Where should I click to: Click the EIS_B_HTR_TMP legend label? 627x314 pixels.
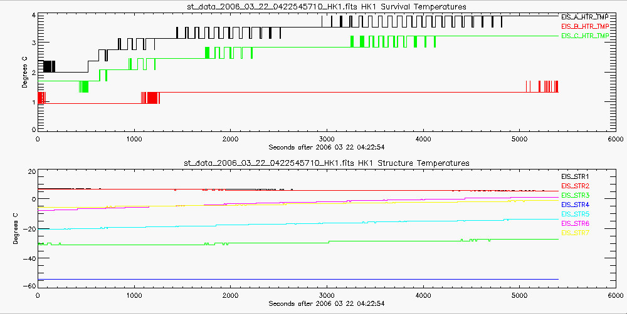coord(585,26)
